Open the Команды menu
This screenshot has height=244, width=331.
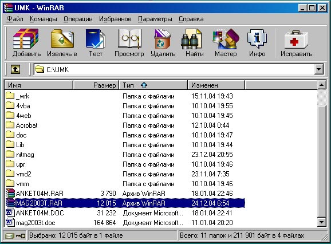pos(44,19)
